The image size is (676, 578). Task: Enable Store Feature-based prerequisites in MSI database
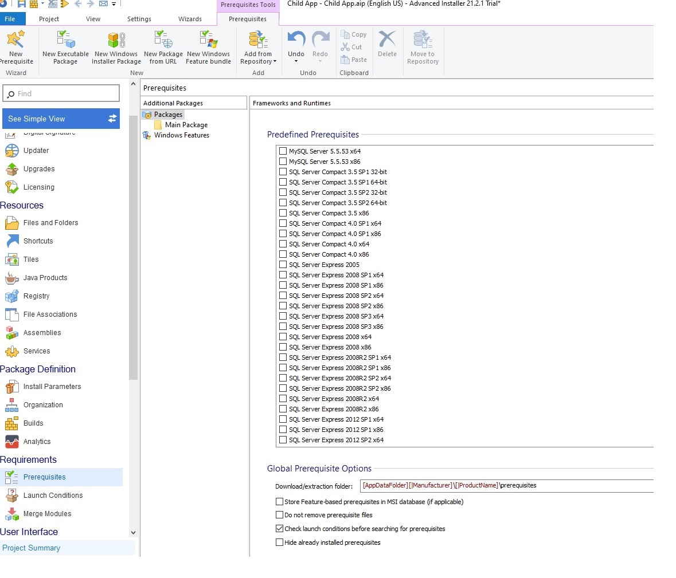click(279, 502)
